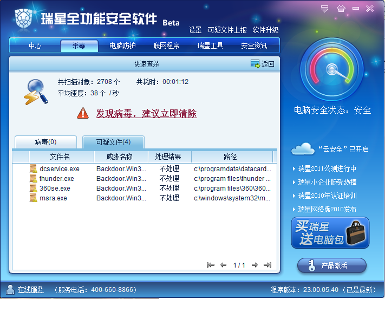
Task: Click the file icon next to msra.exe
Action: (33, 198)
